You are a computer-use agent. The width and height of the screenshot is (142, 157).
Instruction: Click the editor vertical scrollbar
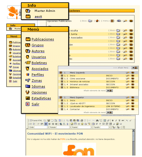click(x=133, y=142)
